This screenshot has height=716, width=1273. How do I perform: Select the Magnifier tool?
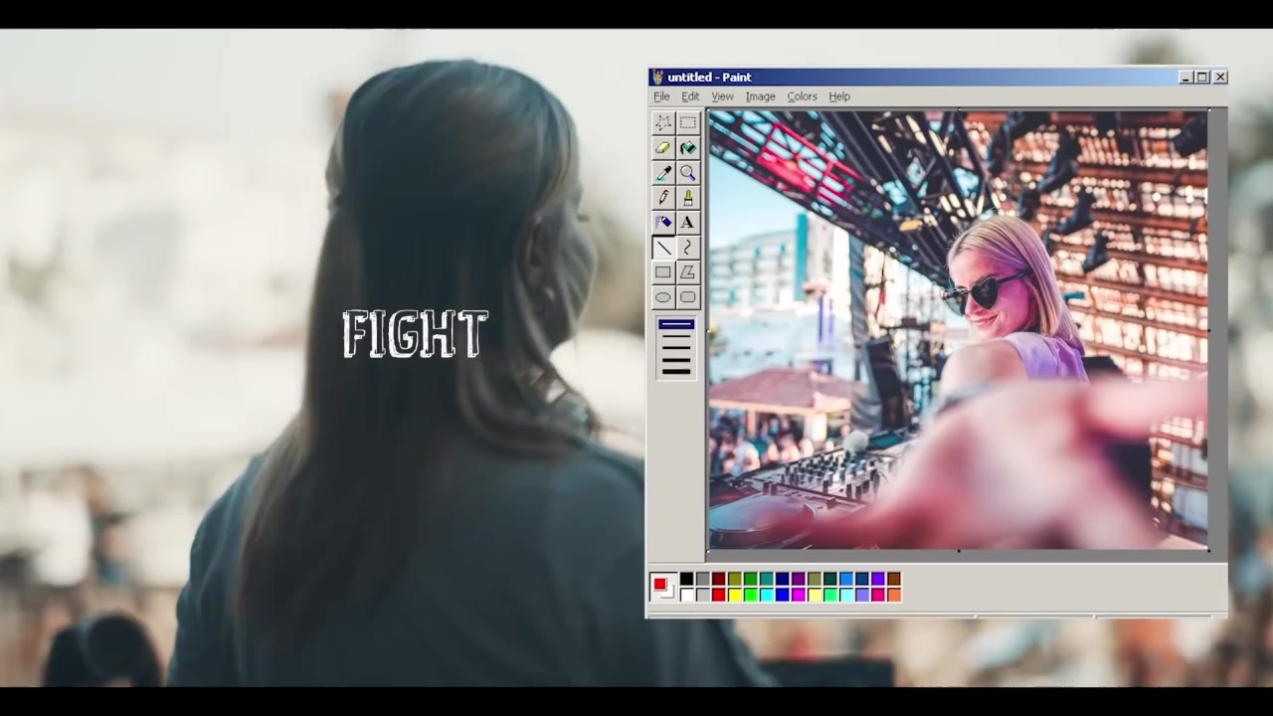tap(687, 172)
